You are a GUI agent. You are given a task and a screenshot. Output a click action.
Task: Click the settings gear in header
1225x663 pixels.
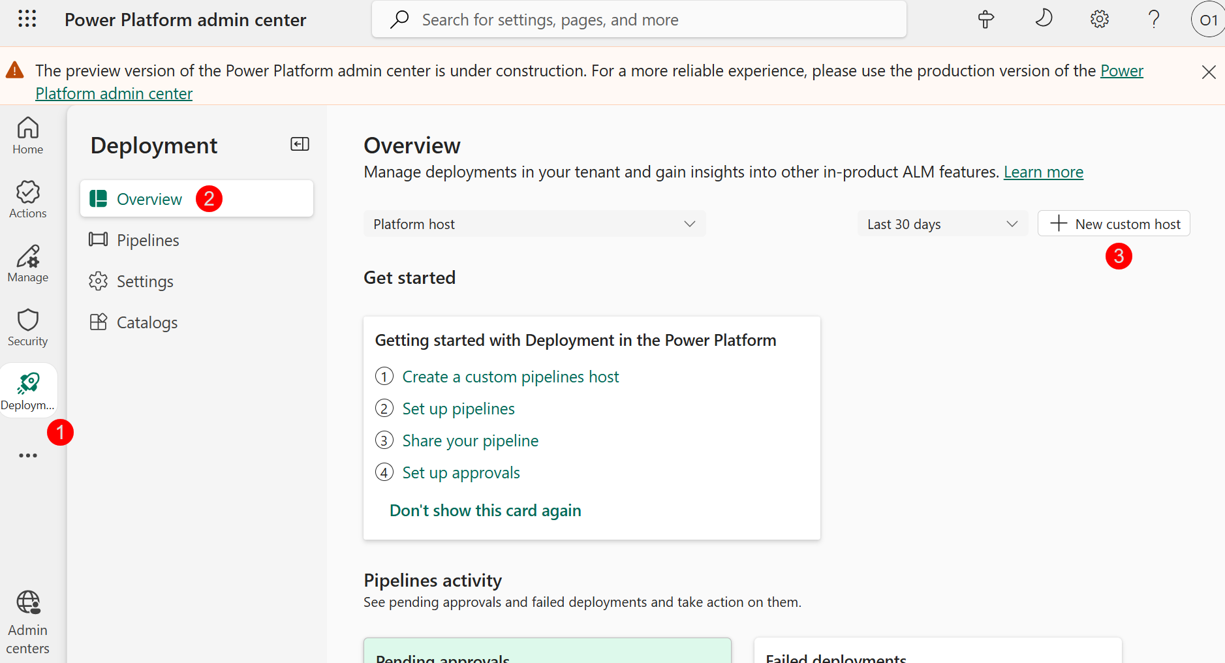tap(1099, 20)
